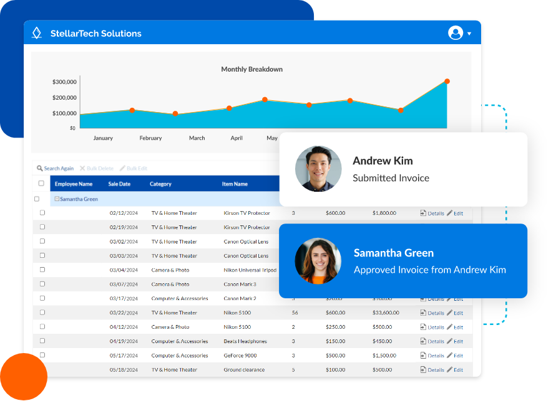The height and width of the screenshot is (401, 556).
Task: Open the user profile avatar icon
Action: tap(455, 32)
